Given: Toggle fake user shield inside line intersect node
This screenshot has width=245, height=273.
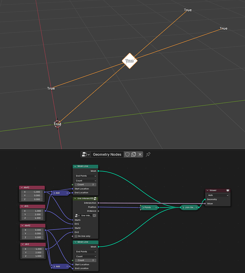Looking at the screenshot, I should (x=94, y=216).
